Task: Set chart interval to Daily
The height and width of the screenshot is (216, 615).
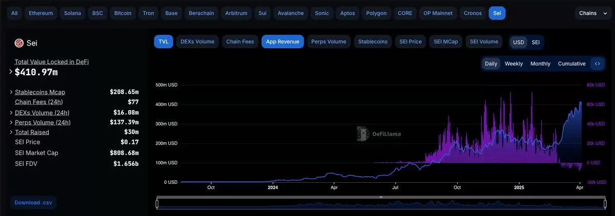Action: pos(491,63)
